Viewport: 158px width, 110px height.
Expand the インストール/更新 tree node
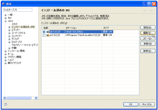(x=6, y=51)
